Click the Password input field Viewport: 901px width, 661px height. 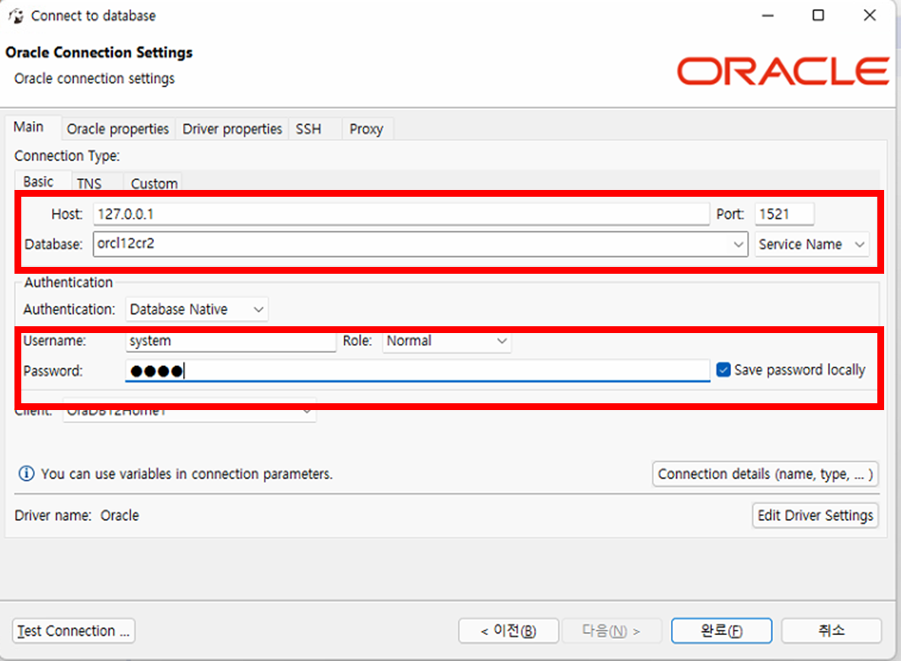pos(418,371)
